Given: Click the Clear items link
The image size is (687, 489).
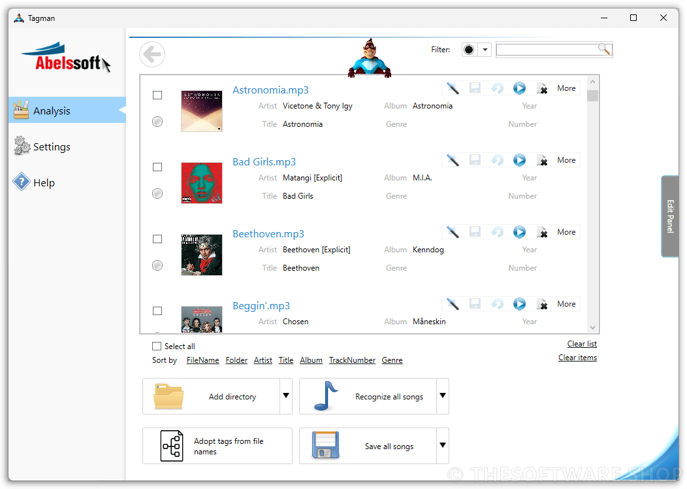Looking at the screenshot, I should point(577,358).
